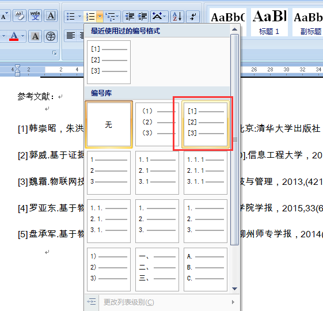Click the enclosed character 字 icon
Image resolution: width=323 pixels, height=311 pixels.
(x=51, y=36)
